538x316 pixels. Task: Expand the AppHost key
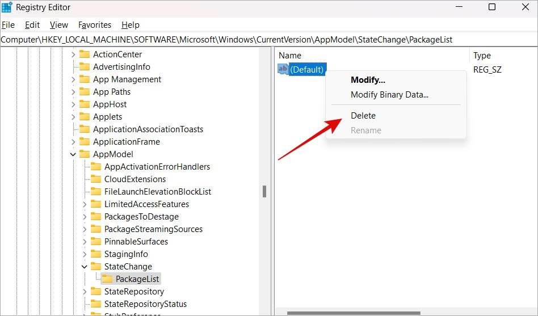[73, 104]
